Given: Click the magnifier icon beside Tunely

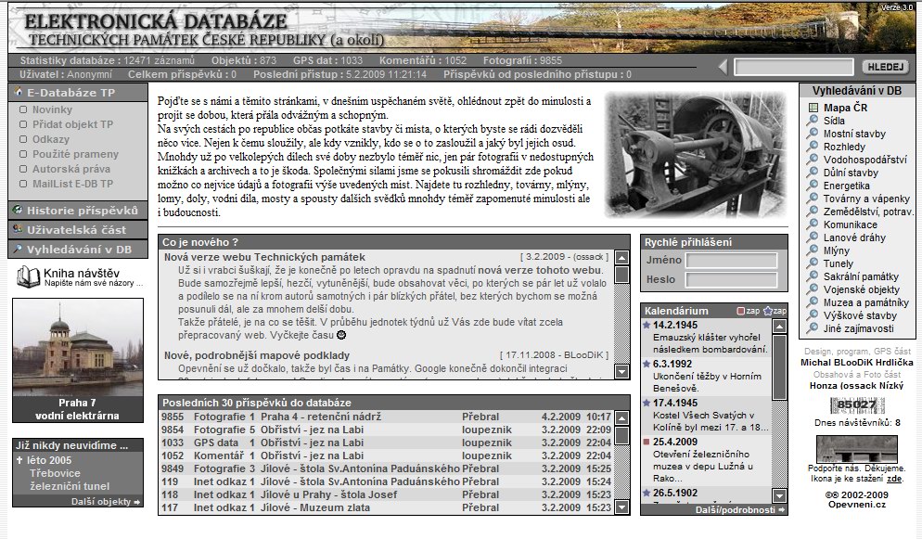Looking at the screenshot, I should [813, 263].
